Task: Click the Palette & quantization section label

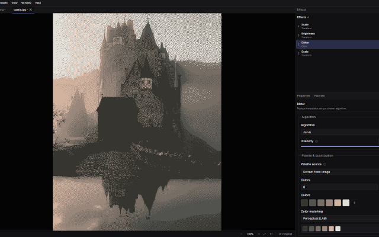Action: [317, 155]
